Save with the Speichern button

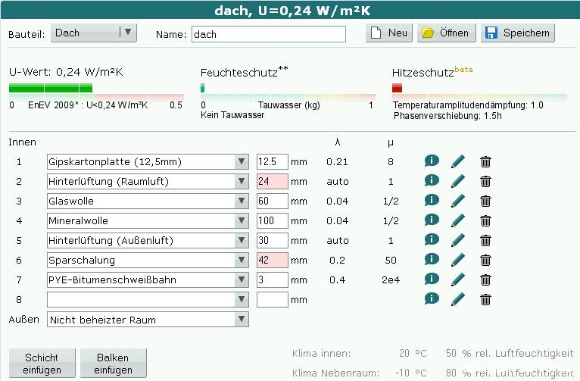tap(518, 33)
